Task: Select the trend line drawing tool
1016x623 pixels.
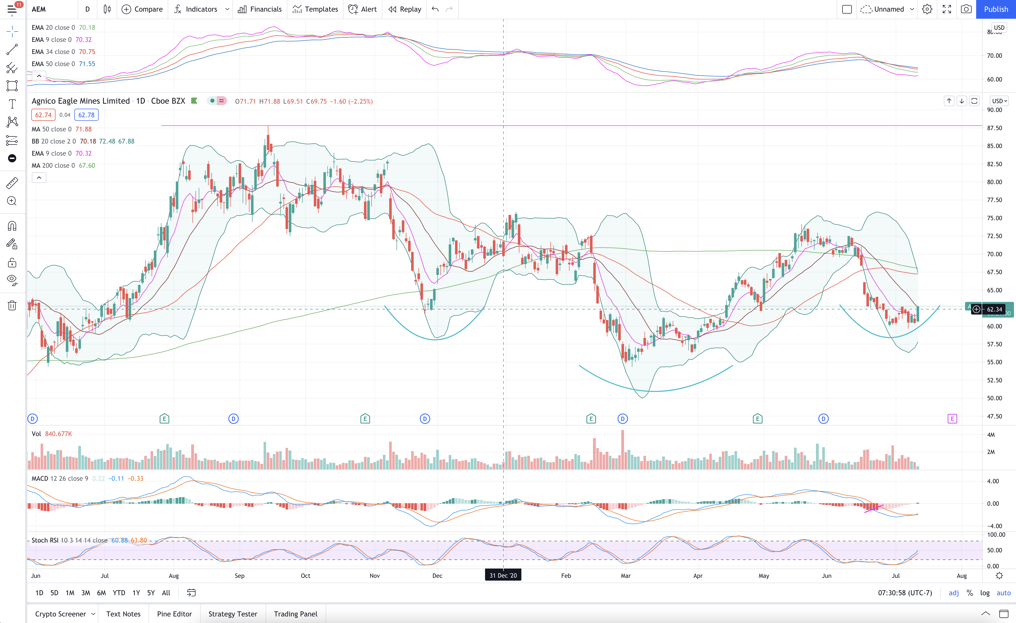Action: [12, 49]
